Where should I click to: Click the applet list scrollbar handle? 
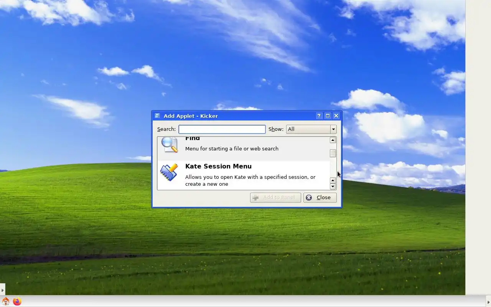pos(333,153)
